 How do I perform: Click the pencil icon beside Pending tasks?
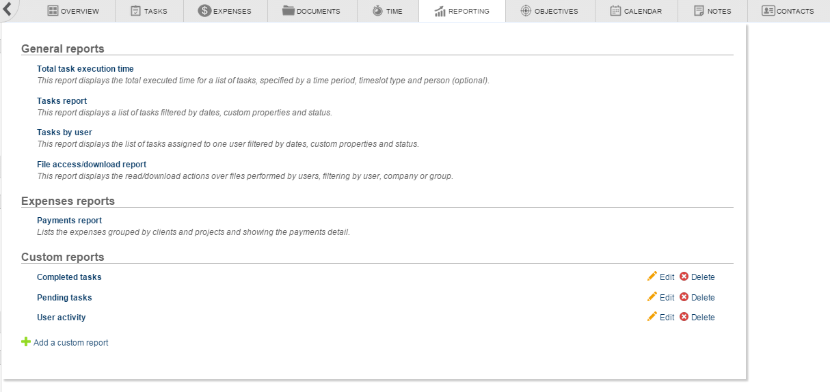point(652,297)
